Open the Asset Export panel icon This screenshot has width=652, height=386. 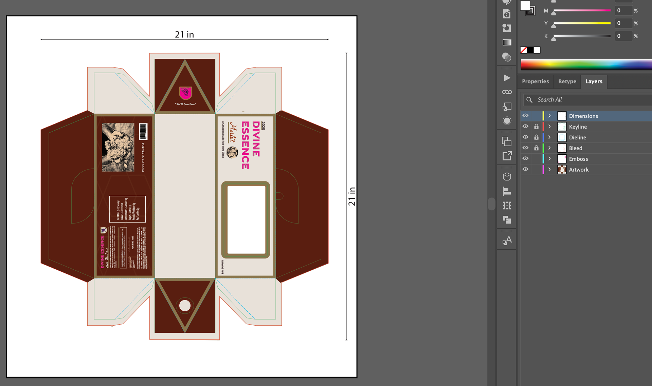[x=507, y=156]
